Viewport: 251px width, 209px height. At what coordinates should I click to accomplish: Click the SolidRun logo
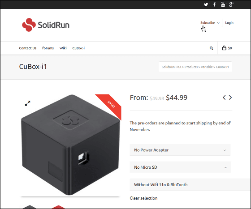[46, 25]
